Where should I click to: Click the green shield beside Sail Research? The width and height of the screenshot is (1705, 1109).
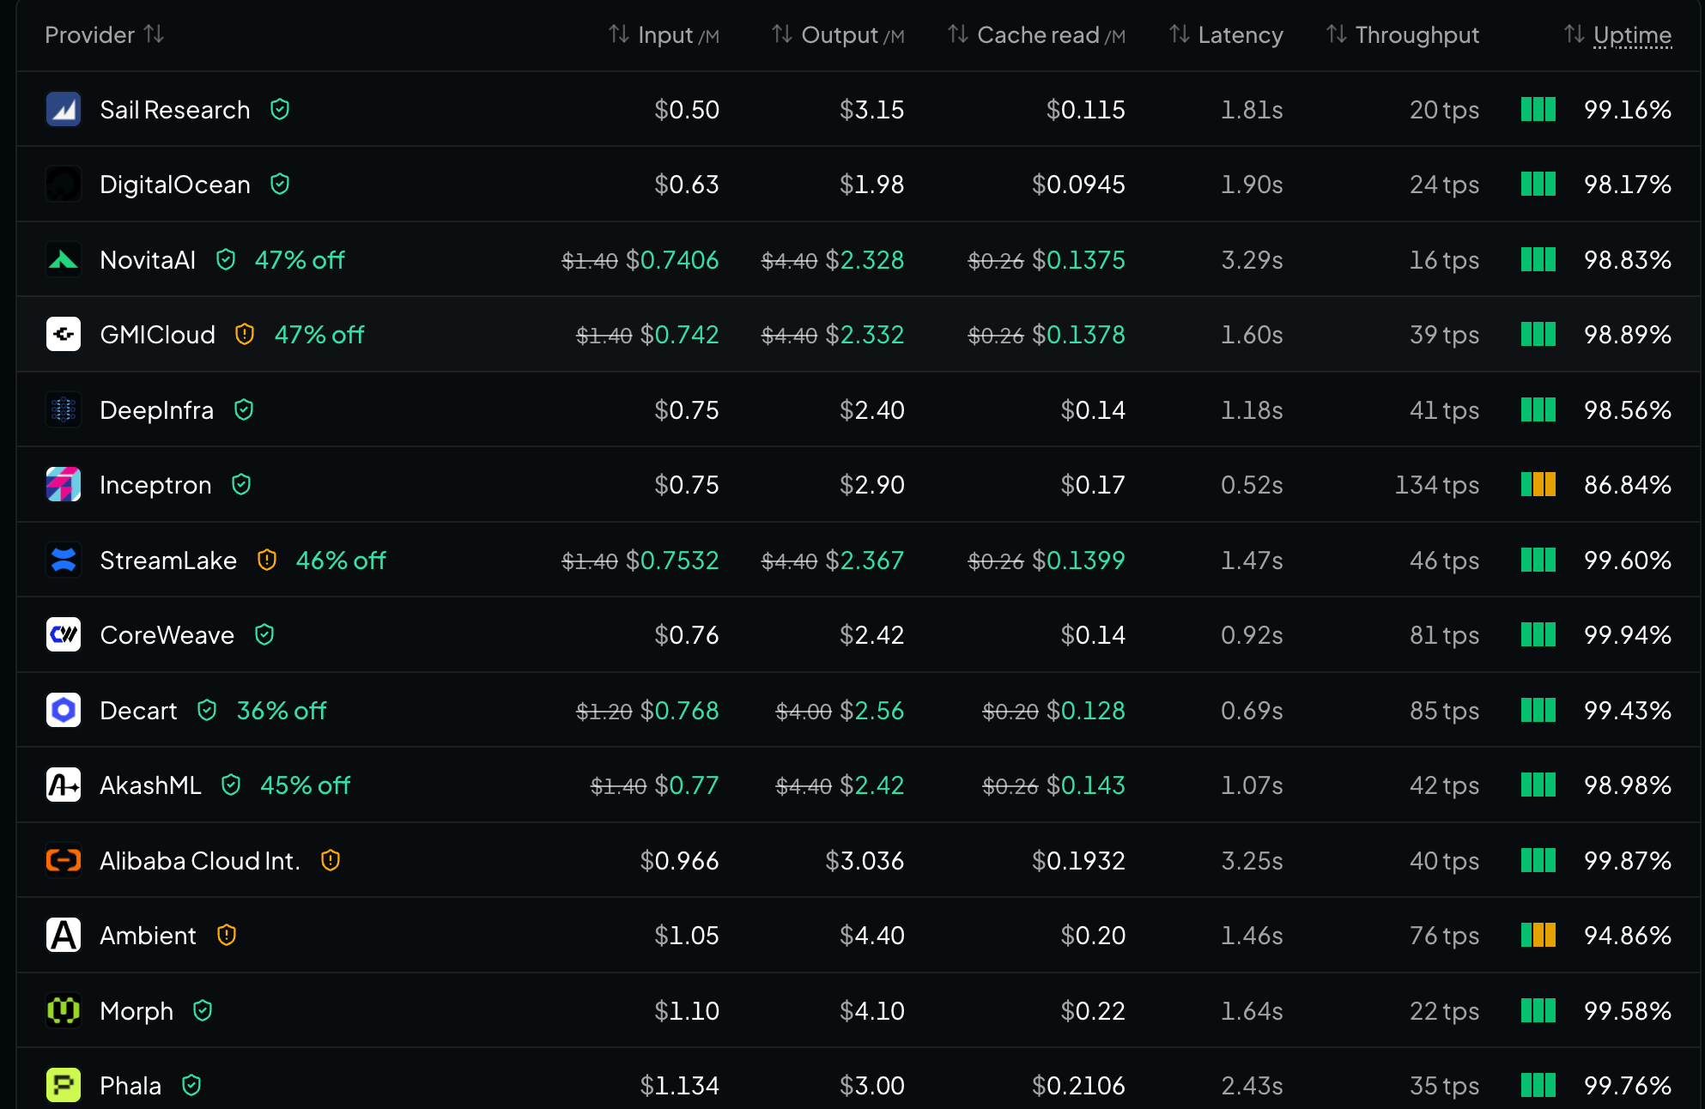click(280, 110)
